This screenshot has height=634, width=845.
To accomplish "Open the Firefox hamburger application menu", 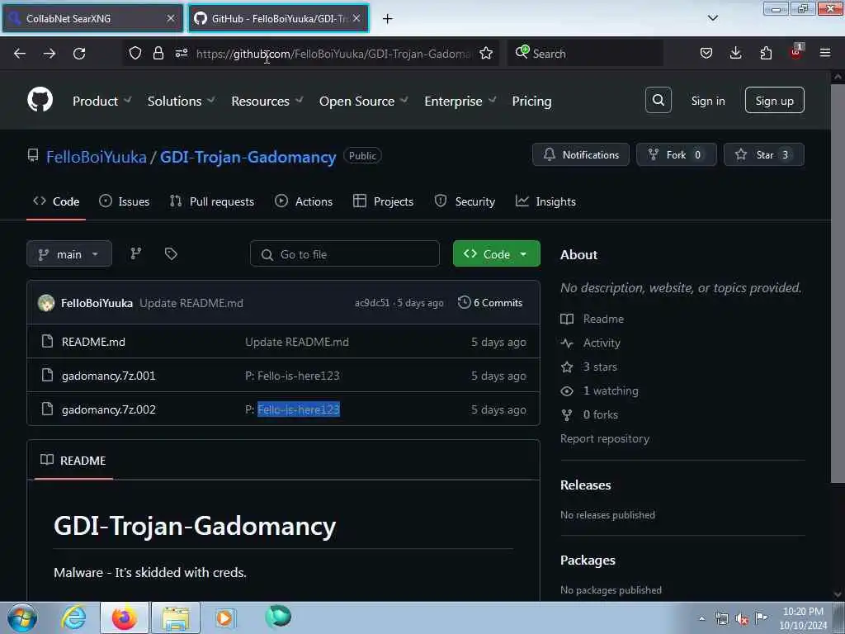I will (825, 54).
